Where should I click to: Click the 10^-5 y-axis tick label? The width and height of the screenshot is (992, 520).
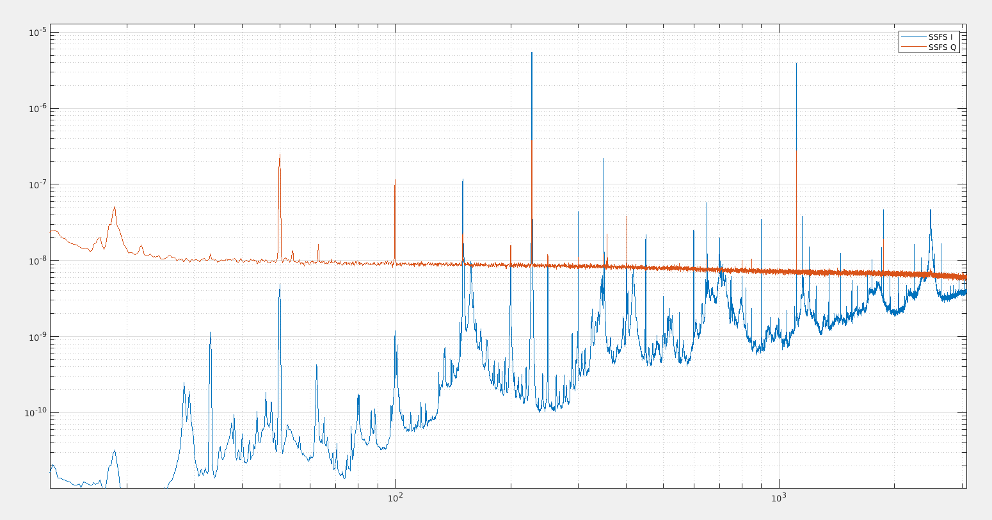38,32
